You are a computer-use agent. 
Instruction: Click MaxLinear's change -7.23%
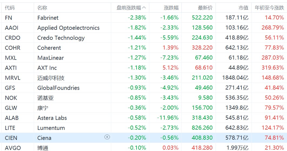pos(169,58)
